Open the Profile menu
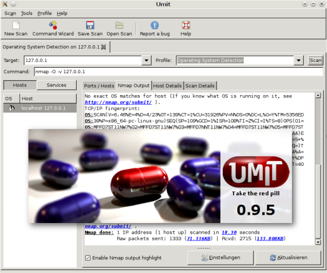Image resolution: width=327 pixels, height=273 pixels. point(45,13)
